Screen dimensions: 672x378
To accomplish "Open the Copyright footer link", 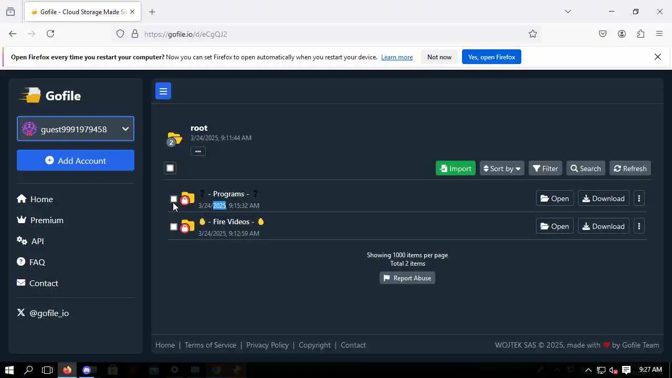I will pos(314,345).
